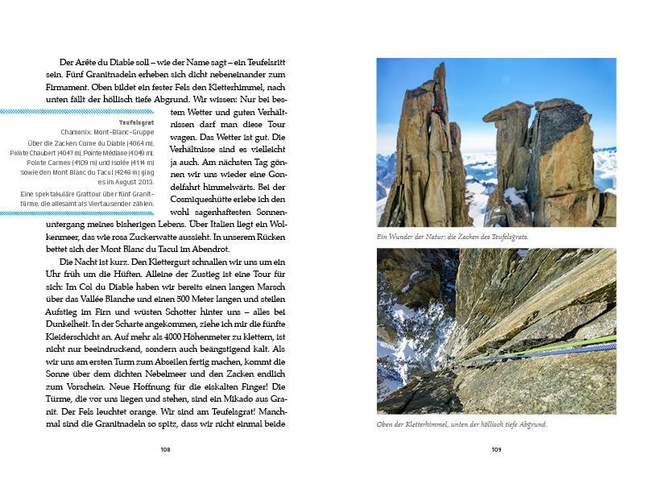
Task: Click the bottom photo of the rock abyss
Action: [496, 330]
